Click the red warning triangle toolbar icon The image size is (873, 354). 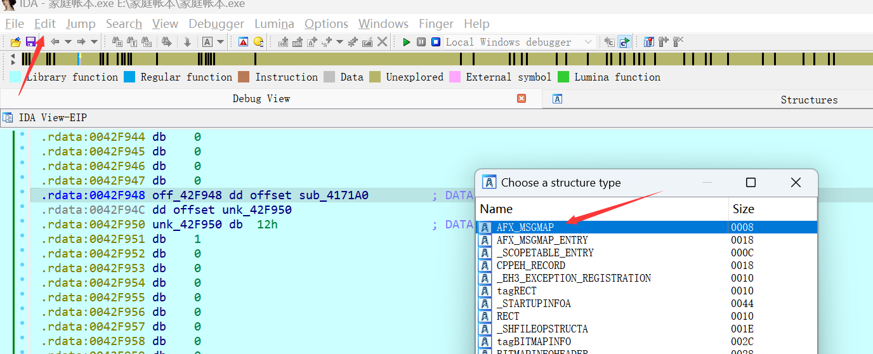coord(243,42)
